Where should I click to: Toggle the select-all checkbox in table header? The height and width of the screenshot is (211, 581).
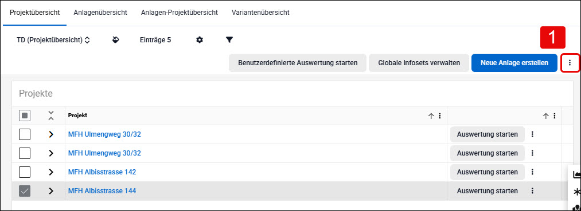[25, 116]
